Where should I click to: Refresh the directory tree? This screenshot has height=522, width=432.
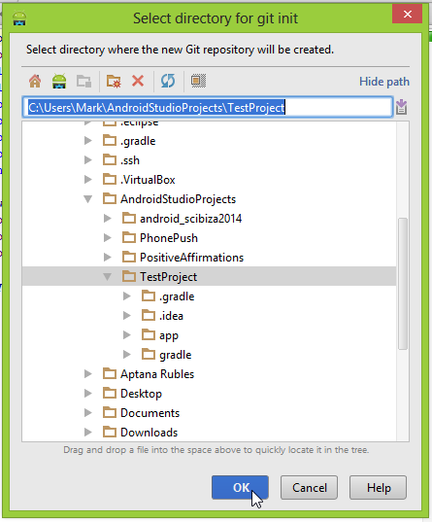pos(168,81)
